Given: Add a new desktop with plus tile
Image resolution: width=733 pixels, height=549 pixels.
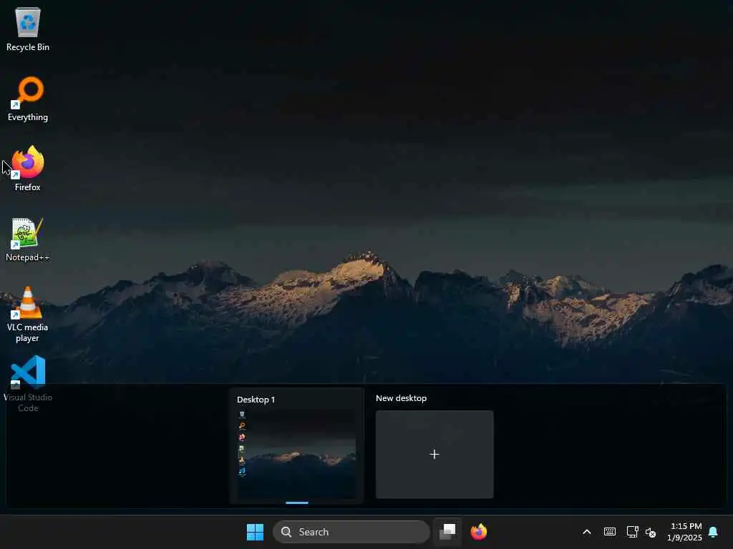Looking at the screenshot, I should (435, 454).
